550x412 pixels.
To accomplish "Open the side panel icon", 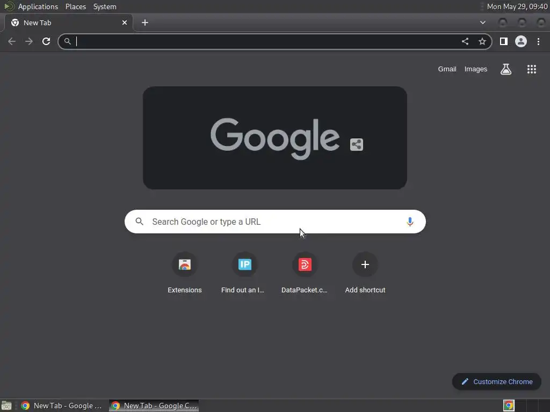I will 504,41.
